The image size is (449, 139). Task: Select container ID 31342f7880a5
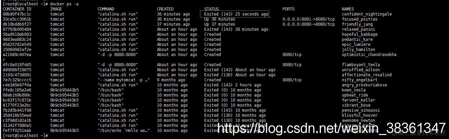pyautogui.click(x=17, y=126)
